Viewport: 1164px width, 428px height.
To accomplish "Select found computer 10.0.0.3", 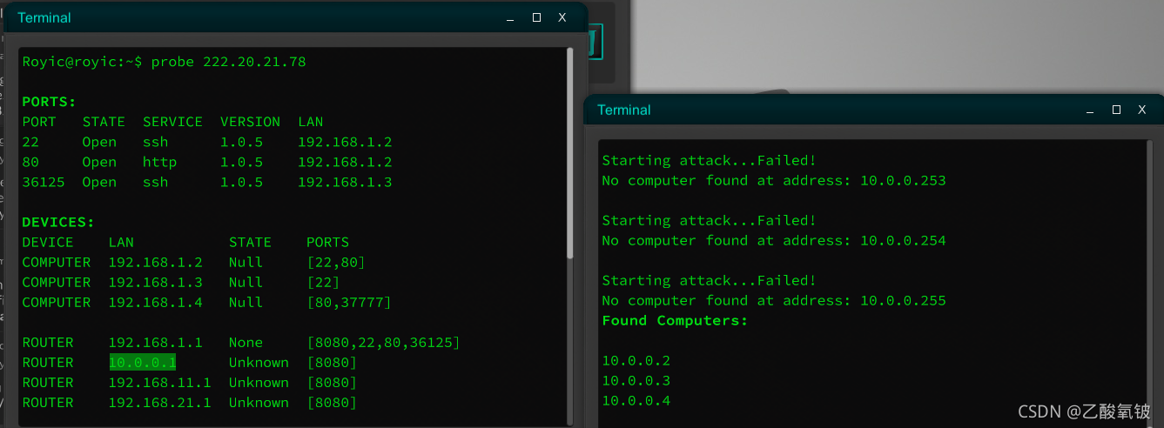I will pos(636,380).
